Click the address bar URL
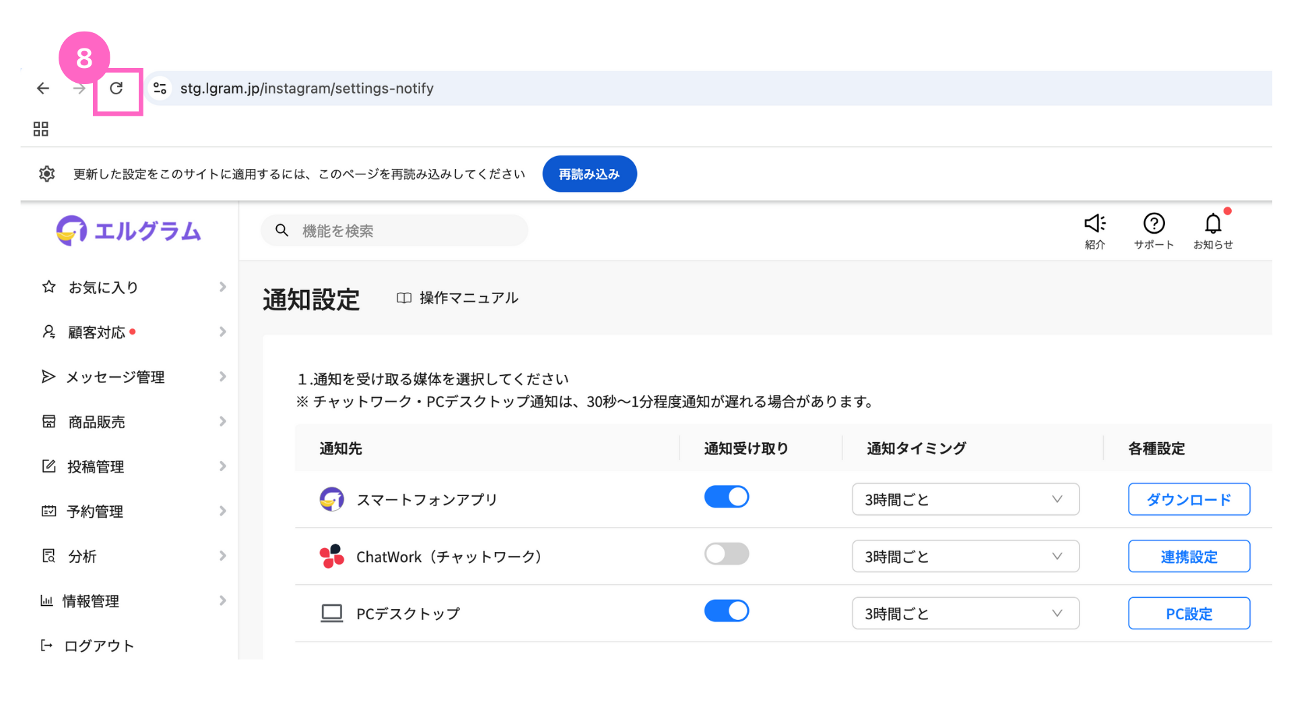The width and height of the screenshot is (1293, 727). (306, 88)
